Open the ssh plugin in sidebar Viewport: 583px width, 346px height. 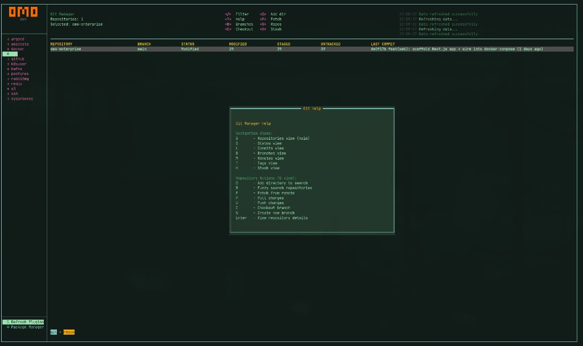click(x=14, y=93)
